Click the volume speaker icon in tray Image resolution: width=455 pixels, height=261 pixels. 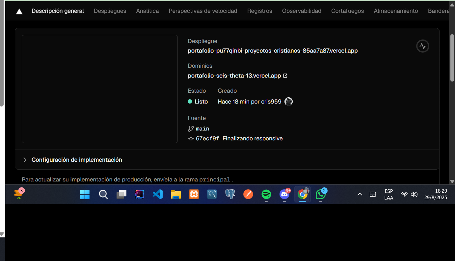414,194
